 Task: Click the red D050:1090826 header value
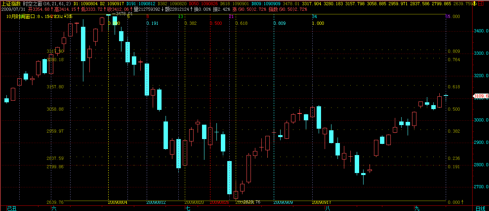[x=203, y=3]
